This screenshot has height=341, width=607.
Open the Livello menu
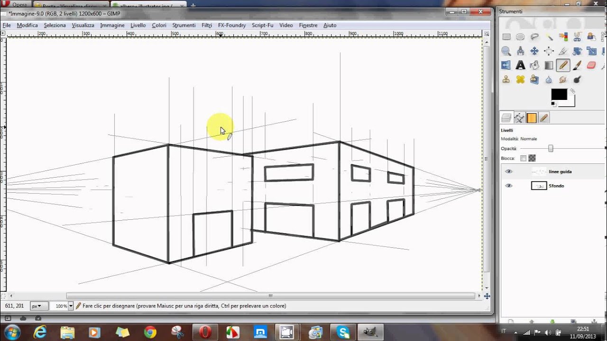(x=138, y=25)
